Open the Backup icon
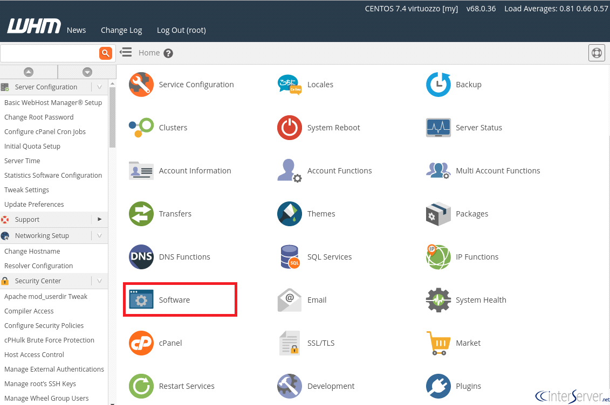610x405 pixels. [x=438, y=84]
